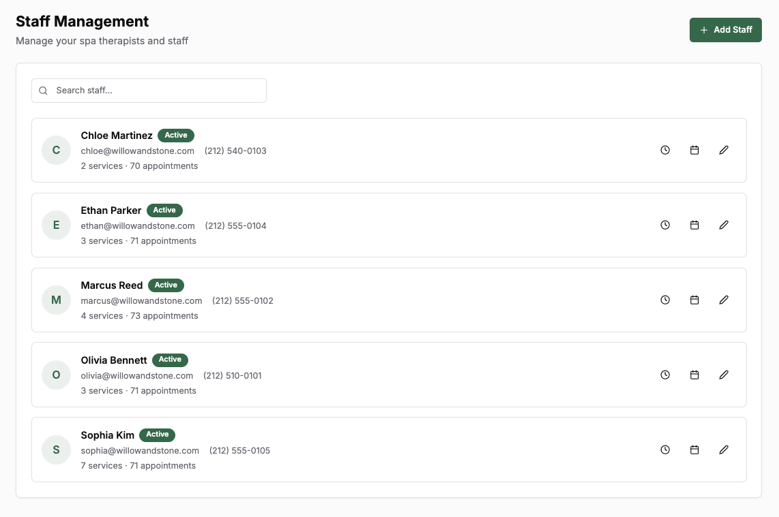The image size is (779, 517).
Task: View Olivia Bennett's calendar icon
Action: (x=694, y=375)
